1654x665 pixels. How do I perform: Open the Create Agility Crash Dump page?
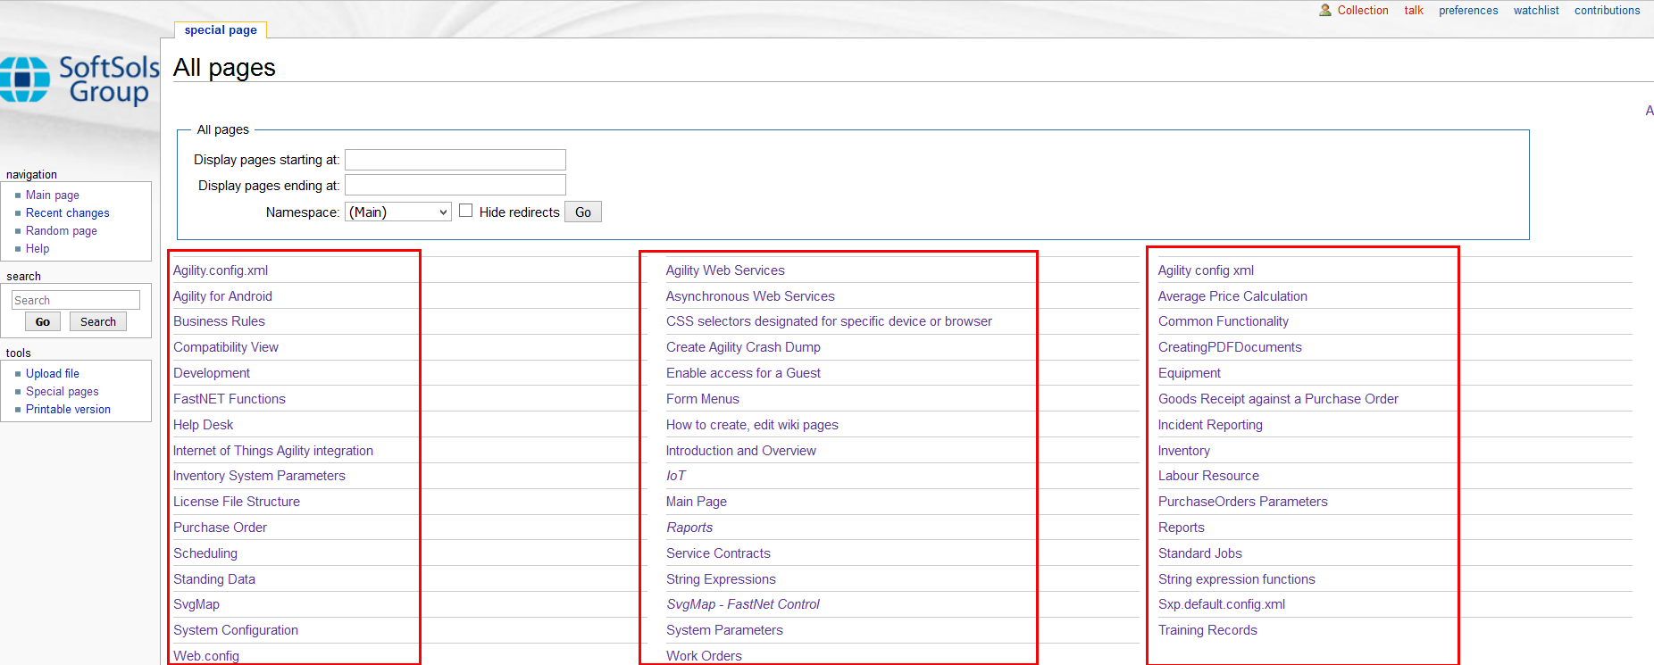(x=742, y=347)
